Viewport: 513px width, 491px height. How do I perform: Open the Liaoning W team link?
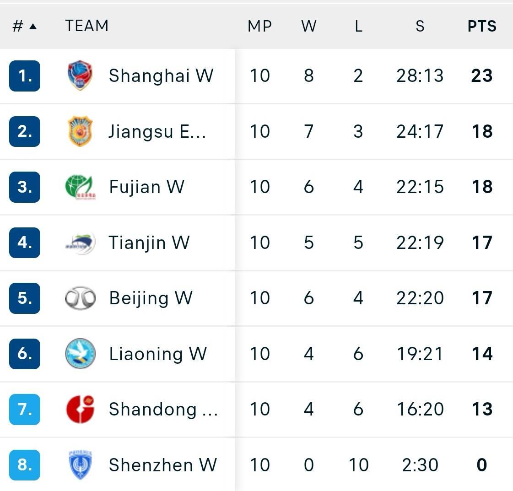point(158,354)
